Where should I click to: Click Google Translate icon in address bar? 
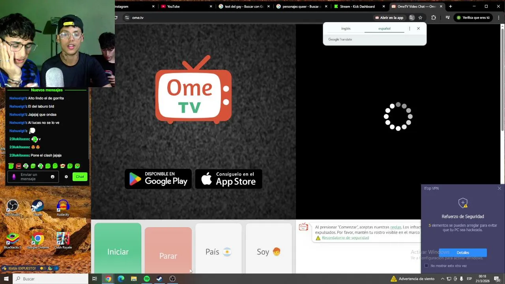point(411,18)
